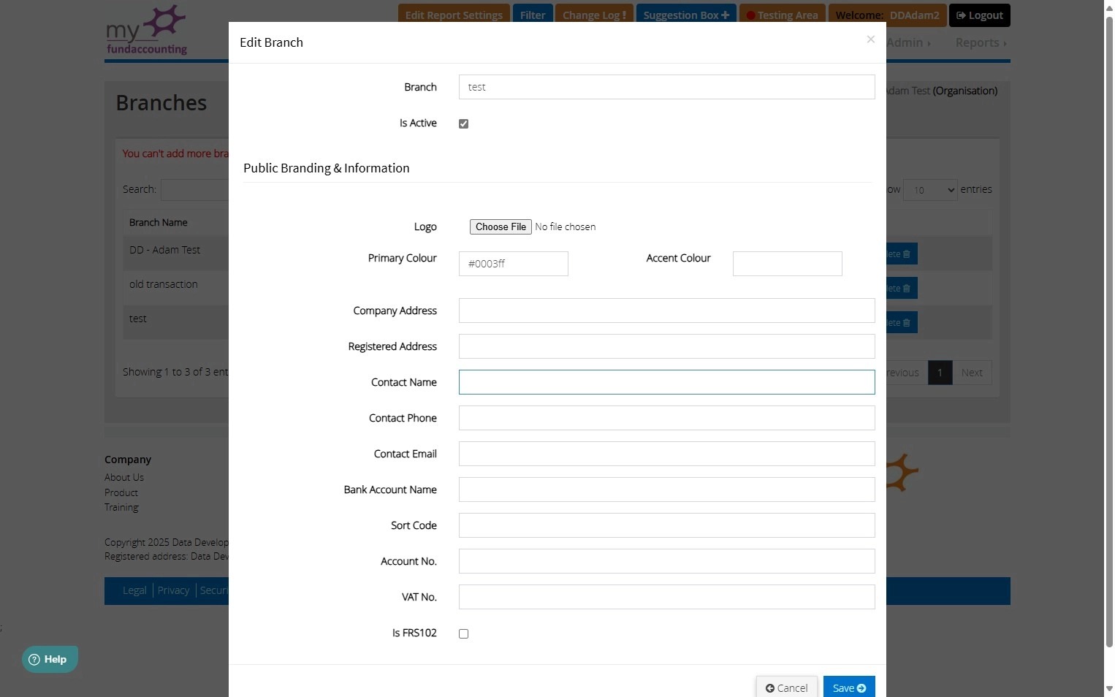Expand the Reports menu
The height and width of the screenshot is (697, 1115).
click(981, 42)
